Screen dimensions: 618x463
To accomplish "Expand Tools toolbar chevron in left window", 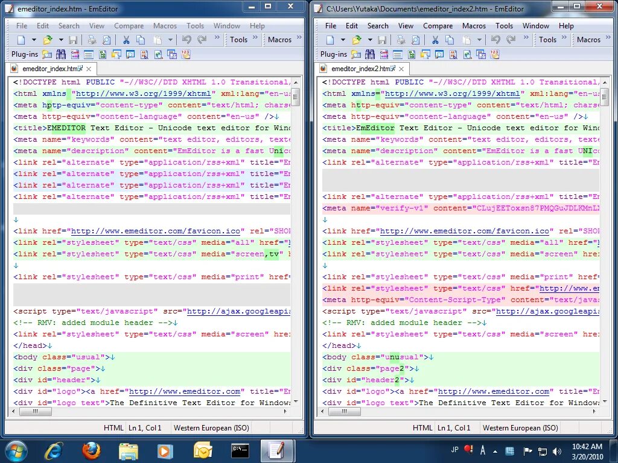I will (255, 37).
